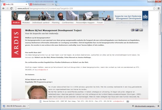
Task: Click the scrollbar down arrow
Action: pyautogui.click(x=160, y=102)
